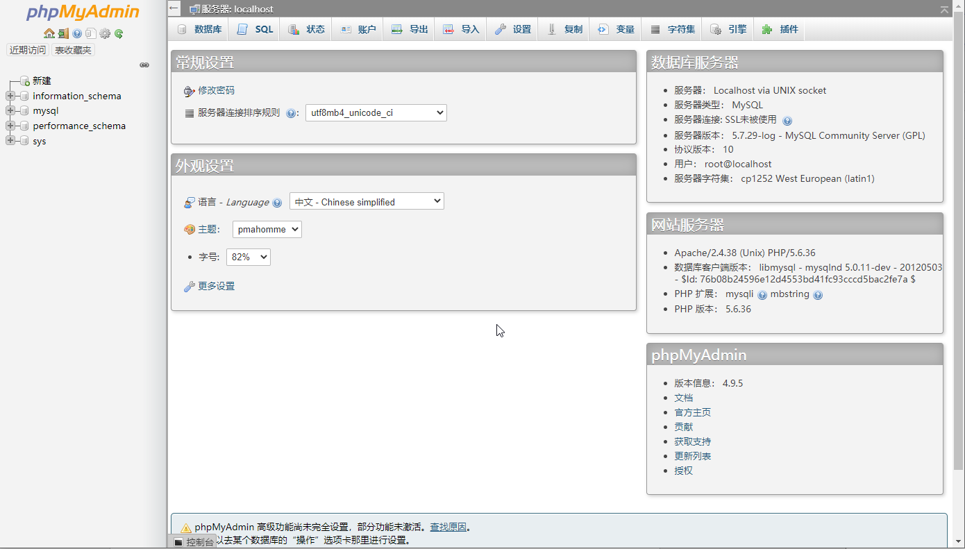The image size is (965, 549).
Task: Click the sys database cylinder icon
Action: pos(25,141)
